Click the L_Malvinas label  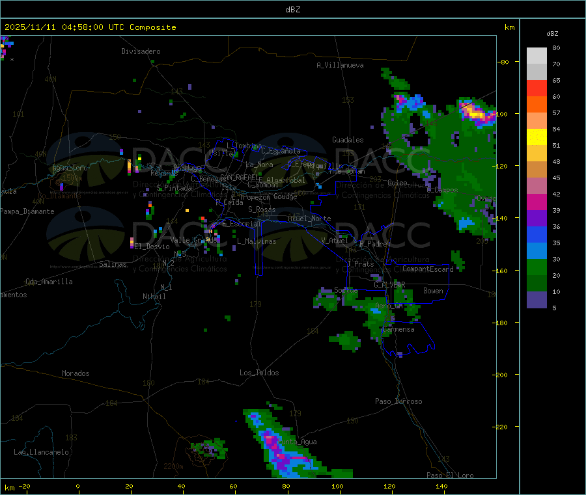pyautogui.click(x=257, y=241)
